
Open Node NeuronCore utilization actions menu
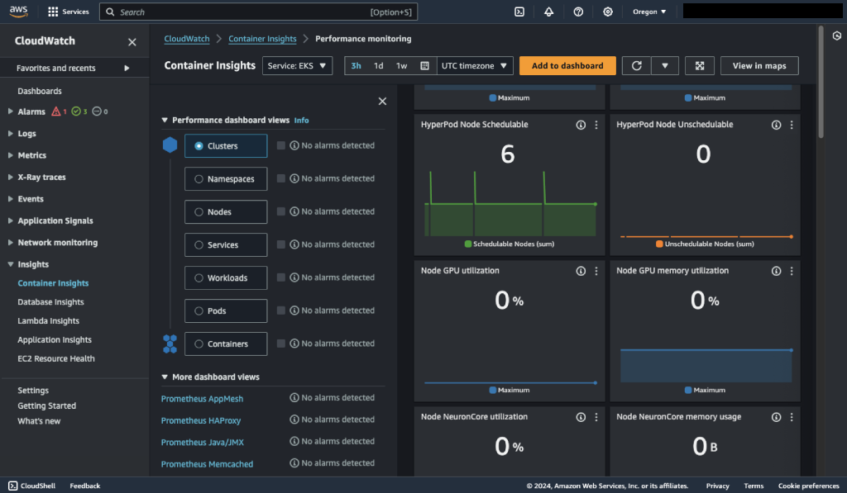coord(596,417)
